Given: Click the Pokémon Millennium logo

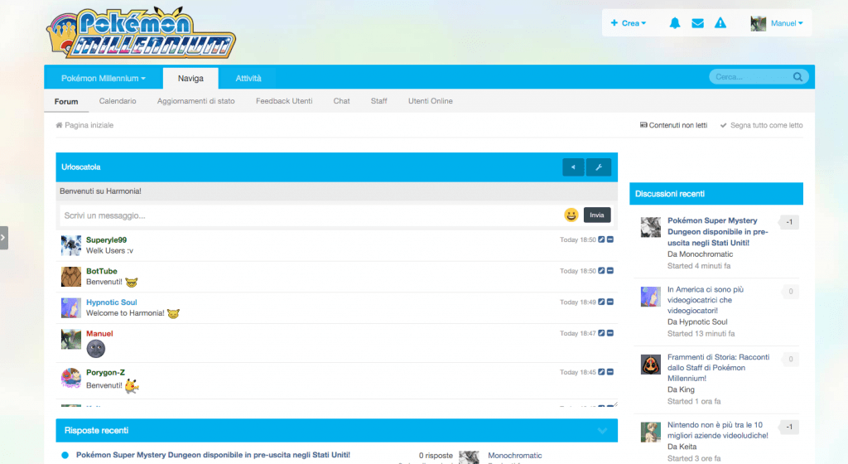Looking at the screenshot, I should point(141,32).
